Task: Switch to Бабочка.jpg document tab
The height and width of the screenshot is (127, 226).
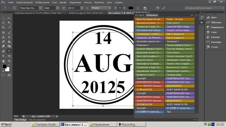Action: [86, 13]
